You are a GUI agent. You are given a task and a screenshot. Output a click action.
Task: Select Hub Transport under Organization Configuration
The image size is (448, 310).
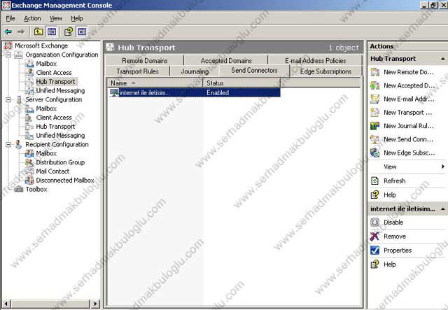(55, 81)
